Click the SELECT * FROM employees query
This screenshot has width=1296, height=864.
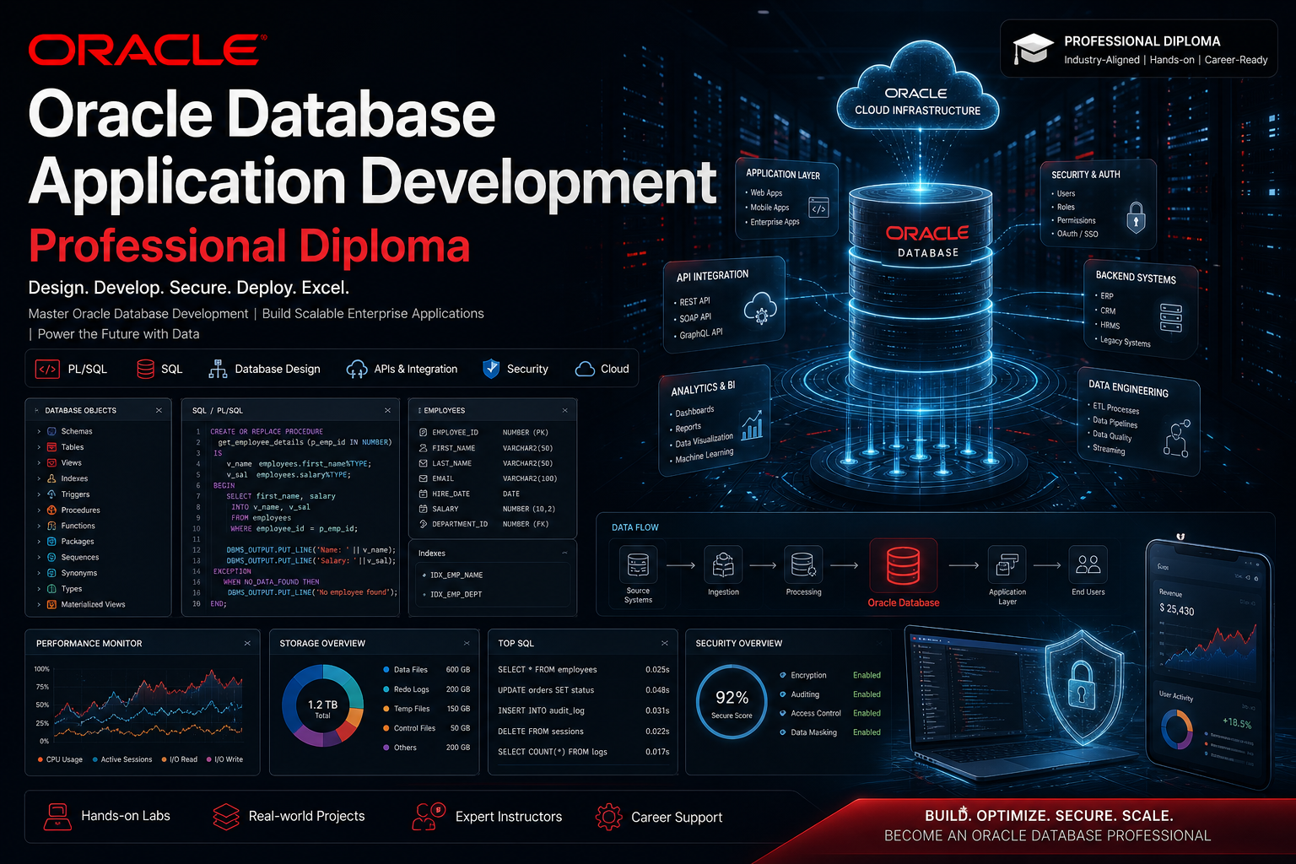coord(548,669)
